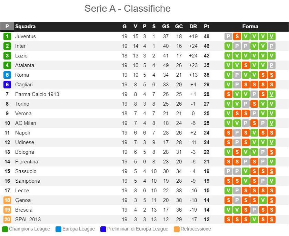Screen dimensions: 289x236
Task: Click Inter's last underlined form icon
Action: pyautogui.click(x=271, y=46)
